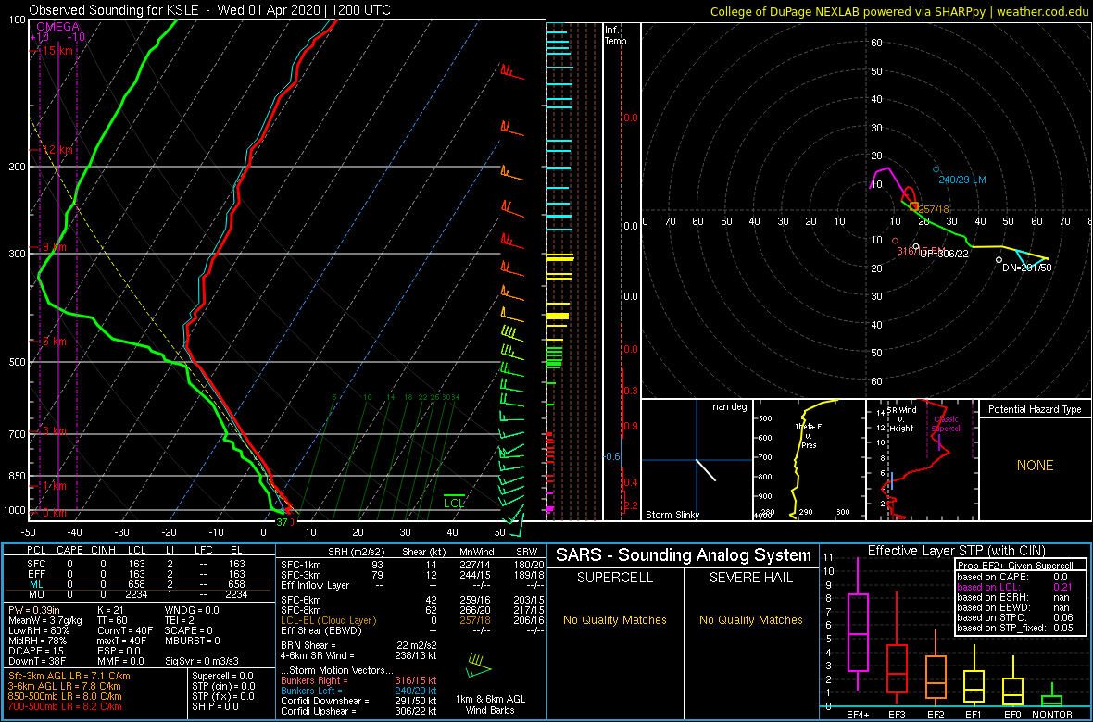Screen dimensions: 1093x722
Task: Click the EF4+ magenta box plot
Action: (x=857, y=624)
